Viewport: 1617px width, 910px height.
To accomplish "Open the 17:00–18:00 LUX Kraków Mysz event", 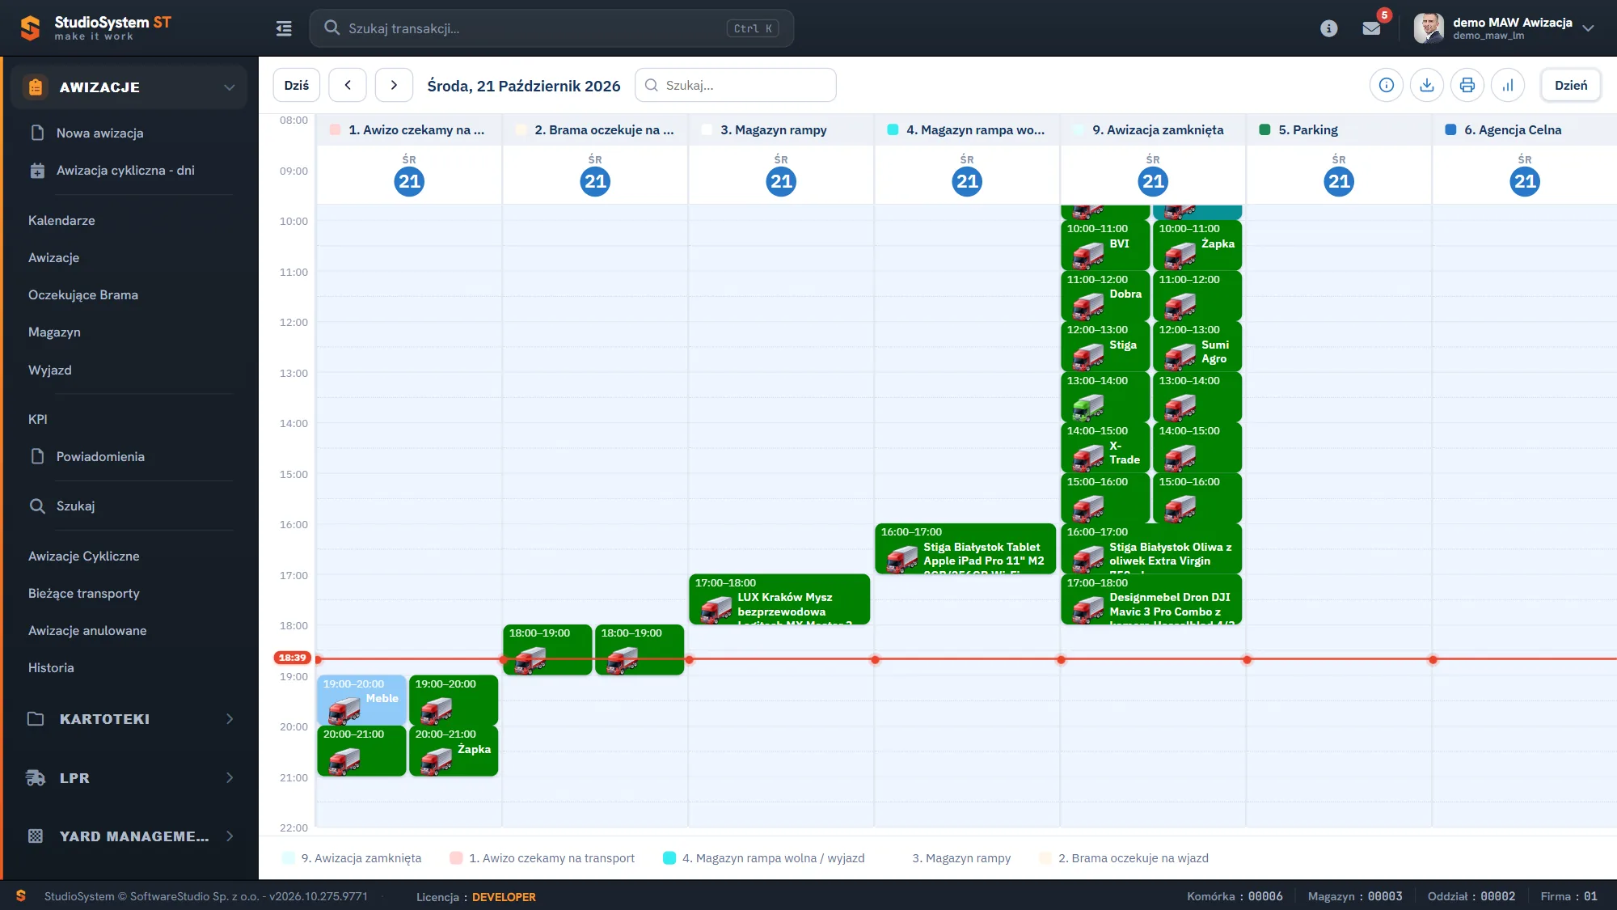I will pos(779,599).
